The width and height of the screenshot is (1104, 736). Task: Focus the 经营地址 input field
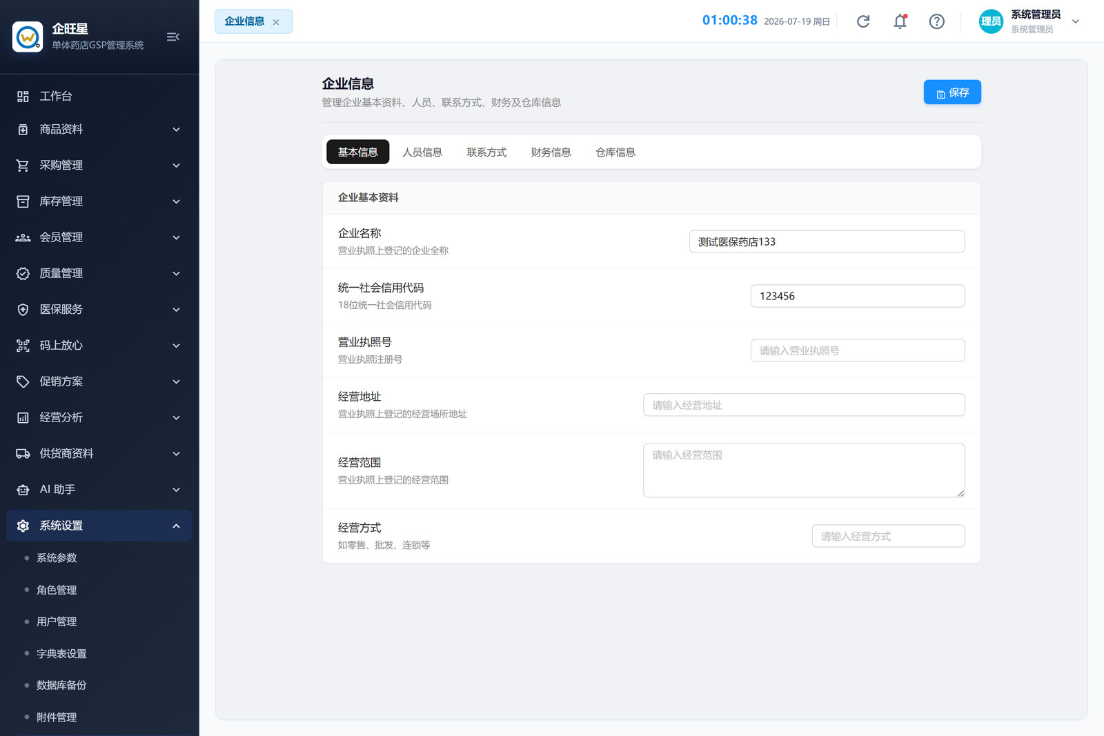(804, 405)
